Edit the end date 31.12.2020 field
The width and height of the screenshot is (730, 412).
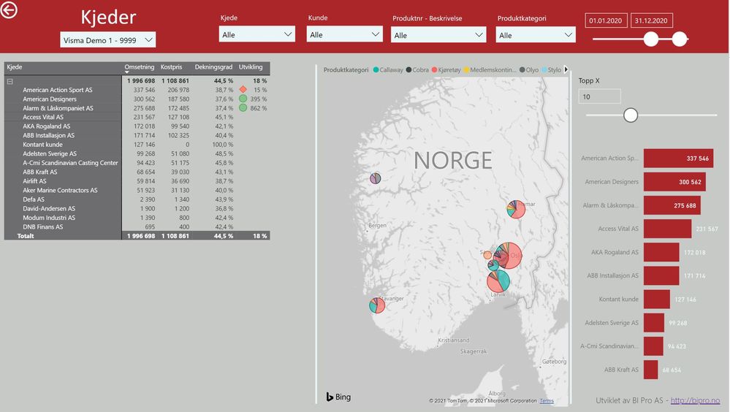651,20
